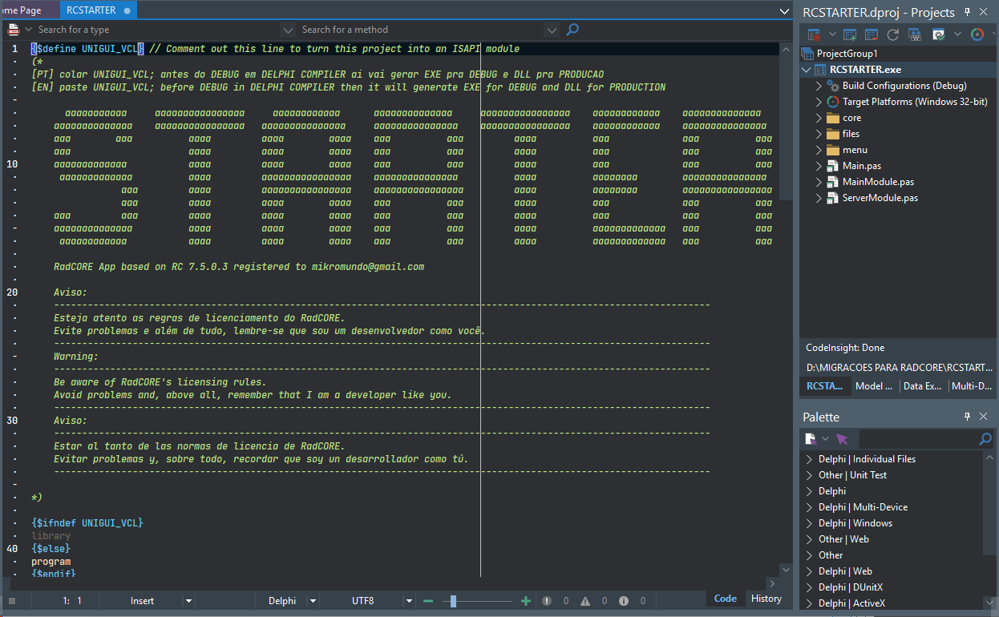Switch to the History tab
The width and height of the screenshot is (999, 617).
pos(766,599)
